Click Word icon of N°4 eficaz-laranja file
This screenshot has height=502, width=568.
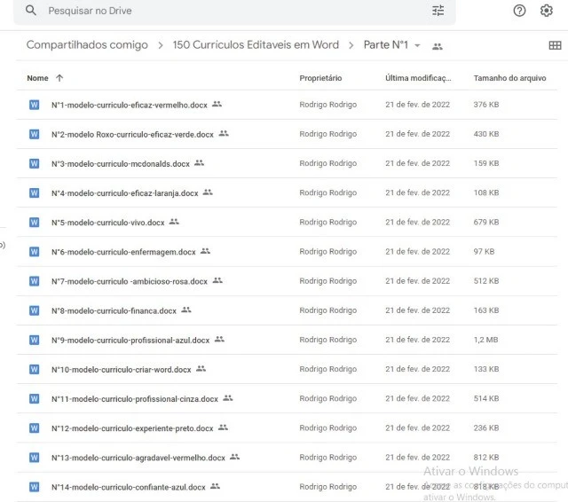pos(34,192)
